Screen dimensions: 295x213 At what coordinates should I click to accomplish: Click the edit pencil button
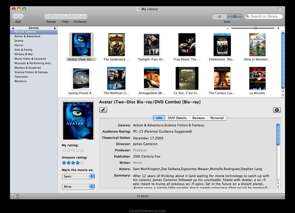coord(103,110)
